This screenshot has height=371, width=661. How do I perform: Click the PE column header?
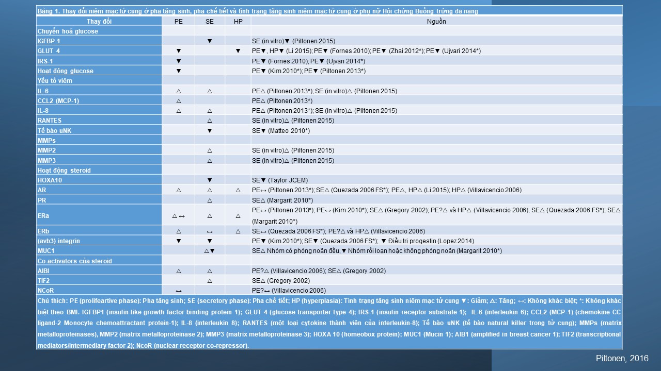[x=178, y=22]
